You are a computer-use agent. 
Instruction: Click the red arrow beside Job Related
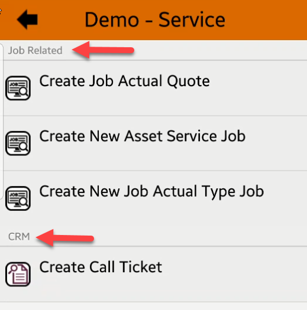(103, 50)
